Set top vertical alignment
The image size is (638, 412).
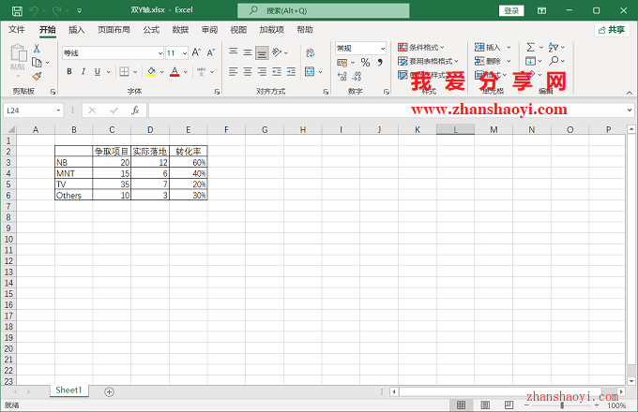click(x=233, y=51)
